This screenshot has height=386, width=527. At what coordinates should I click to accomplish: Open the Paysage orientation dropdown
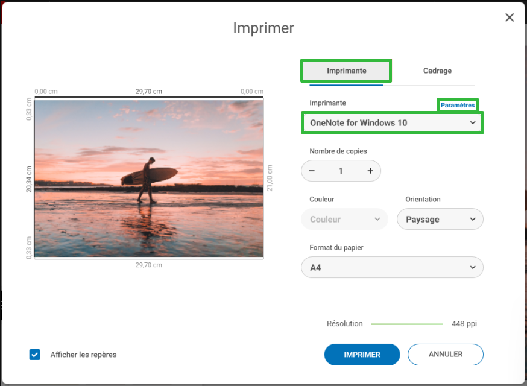[x=440, y=219]
